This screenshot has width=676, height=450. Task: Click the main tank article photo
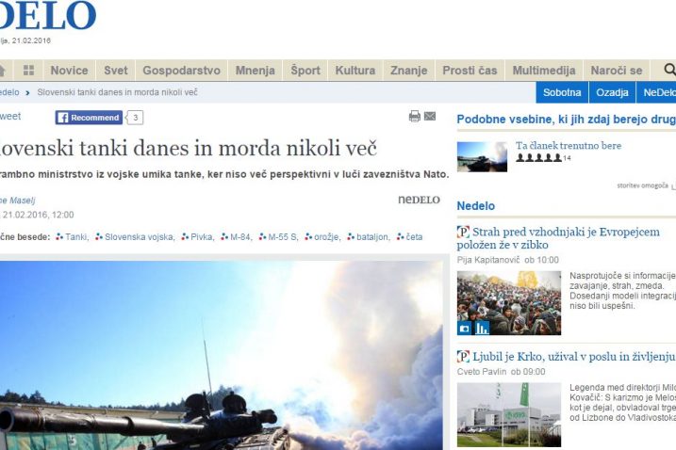click(222, 355)
